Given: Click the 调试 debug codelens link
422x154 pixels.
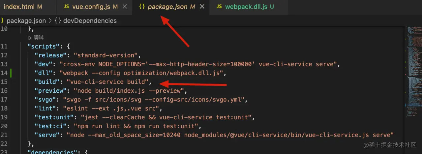Looking at the screenshot, I should click(x=39, y=38).
